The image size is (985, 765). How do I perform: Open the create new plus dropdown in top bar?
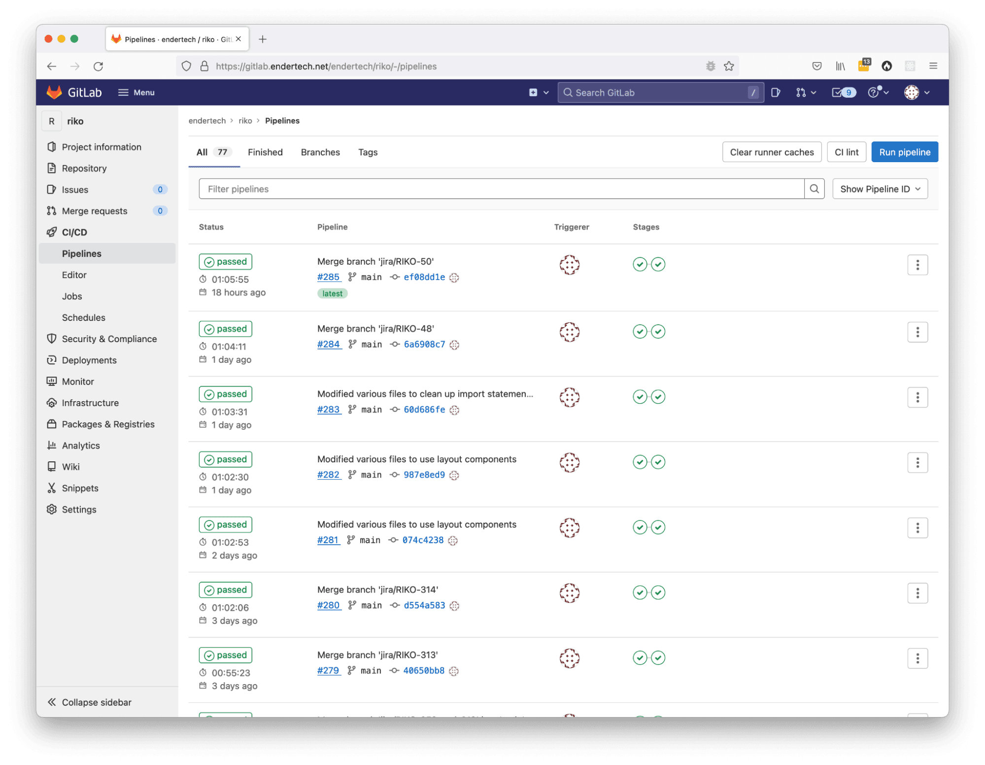click(x=538, y=92)
